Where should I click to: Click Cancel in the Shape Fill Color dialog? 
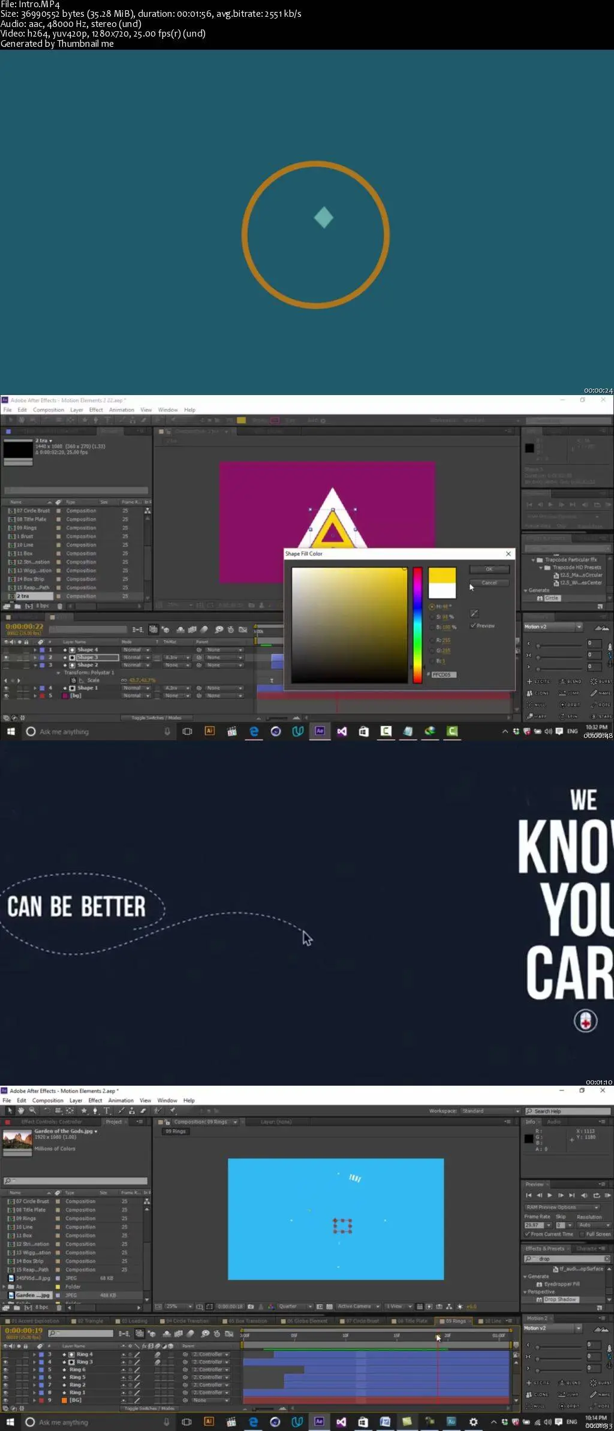pos(489,583)
